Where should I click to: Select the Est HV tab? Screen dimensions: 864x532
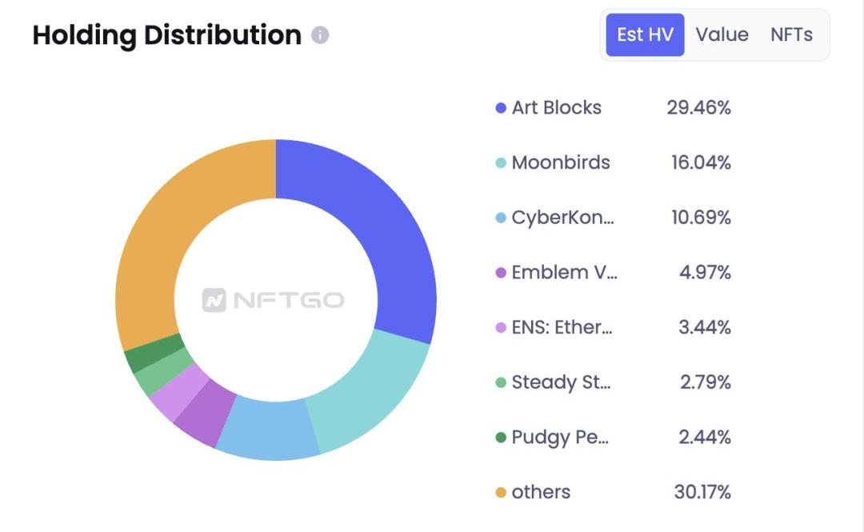click(645, 34)
